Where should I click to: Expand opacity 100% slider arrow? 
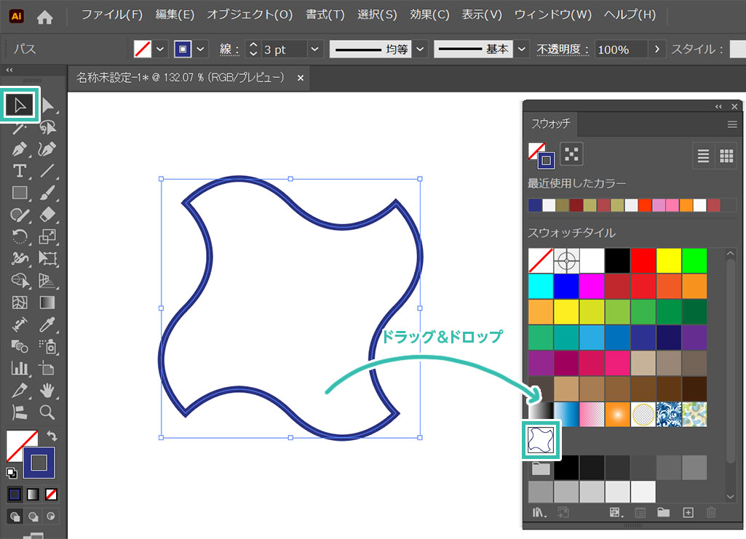656,49
